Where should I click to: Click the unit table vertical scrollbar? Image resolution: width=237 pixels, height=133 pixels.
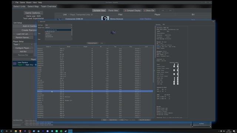[x=153, y=64]
